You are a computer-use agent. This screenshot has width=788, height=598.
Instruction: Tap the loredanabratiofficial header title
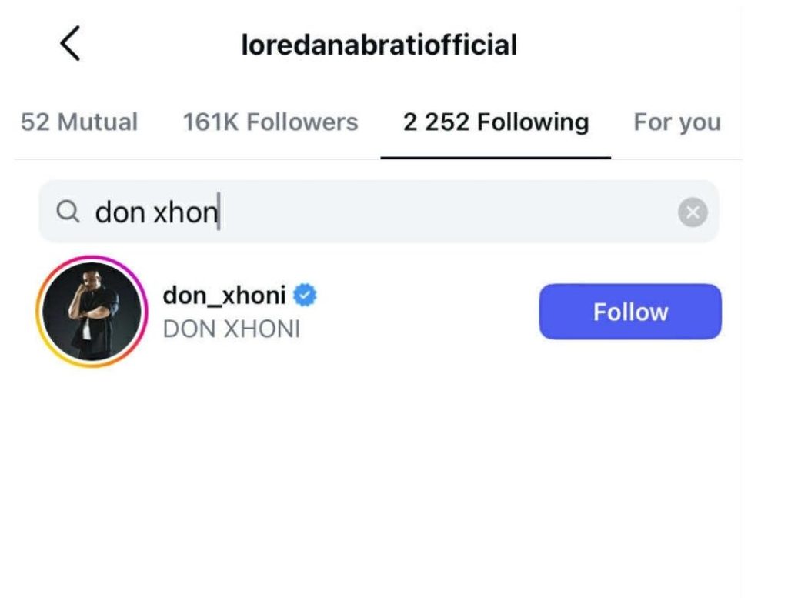(x=379, y=45)
